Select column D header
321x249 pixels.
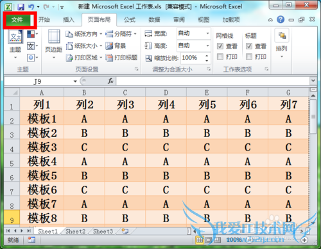pos(166,93)
